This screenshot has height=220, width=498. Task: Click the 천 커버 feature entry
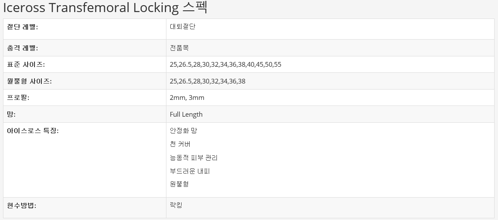click(180, 144)
